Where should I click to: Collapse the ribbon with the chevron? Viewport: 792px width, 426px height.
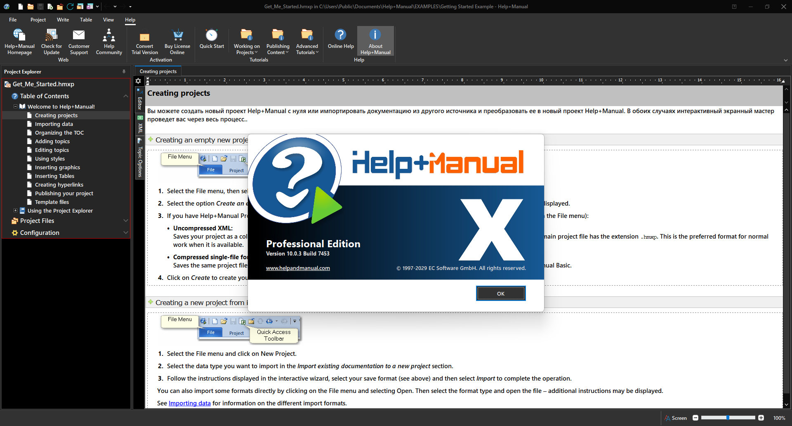coord(786,60)
